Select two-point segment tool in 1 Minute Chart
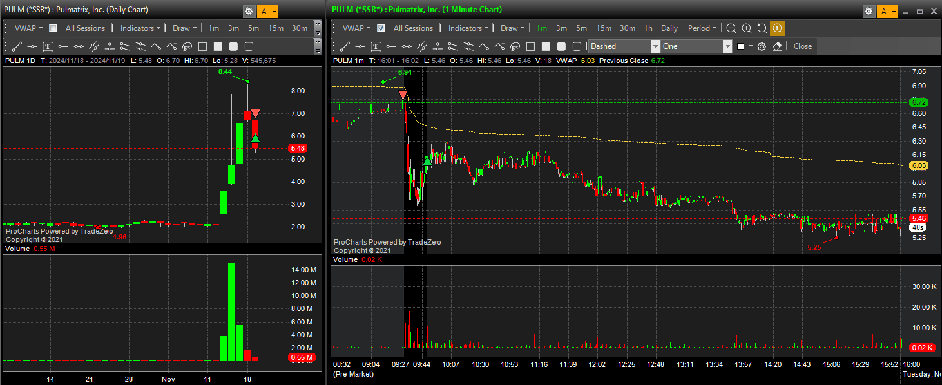942x385 pixels. click(x=407, y=46)
